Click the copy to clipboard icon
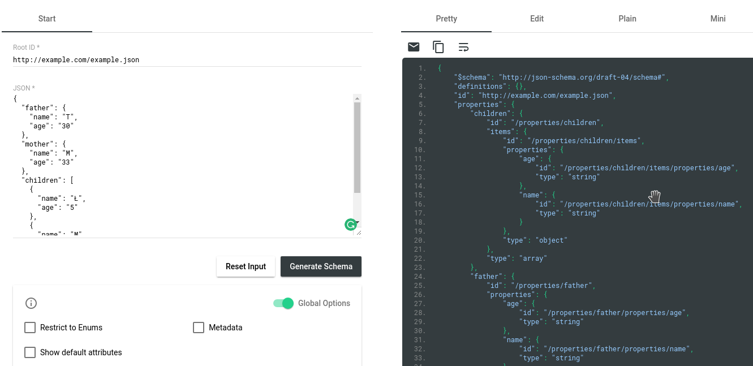The image size is (753, 366). (x=438, y=47)
